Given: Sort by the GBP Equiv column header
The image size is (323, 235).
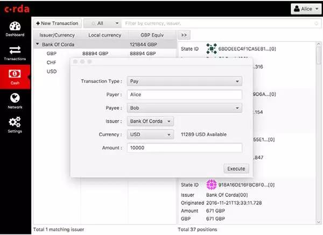Looking at the screenshot, I should (x=152, y=35).
